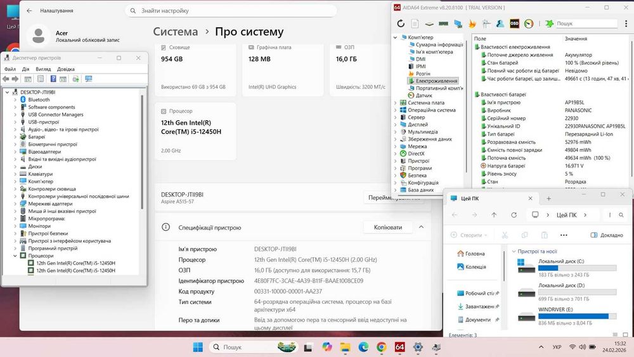
Task: Click the Знайти настройку search field
Action: 231,11
